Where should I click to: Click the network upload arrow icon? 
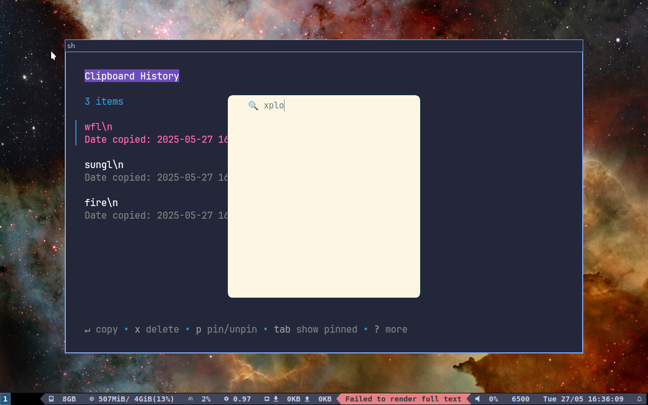(307, 399)
